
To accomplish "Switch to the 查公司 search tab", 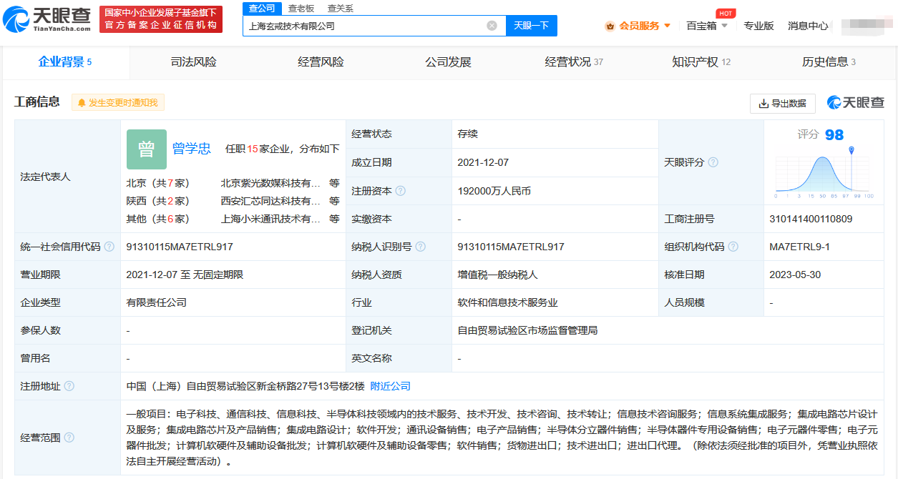I will (262, 8).
